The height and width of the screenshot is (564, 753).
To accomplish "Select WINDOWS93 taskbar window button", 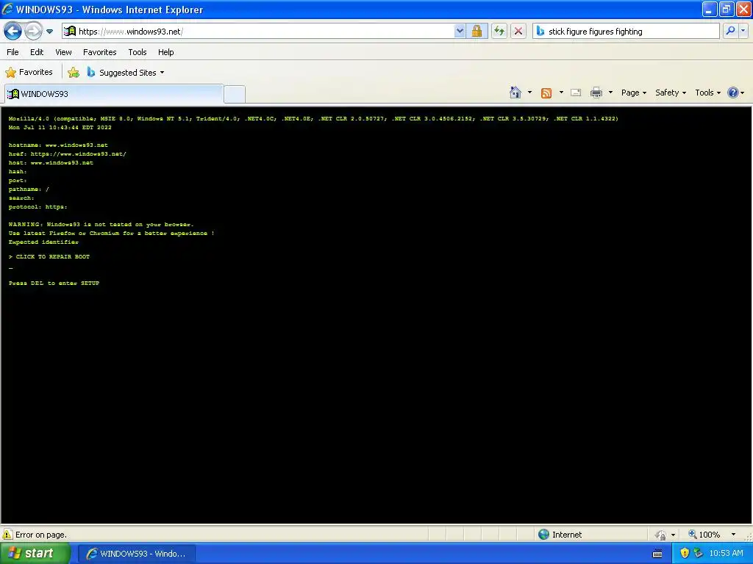I will pos(136,554).
